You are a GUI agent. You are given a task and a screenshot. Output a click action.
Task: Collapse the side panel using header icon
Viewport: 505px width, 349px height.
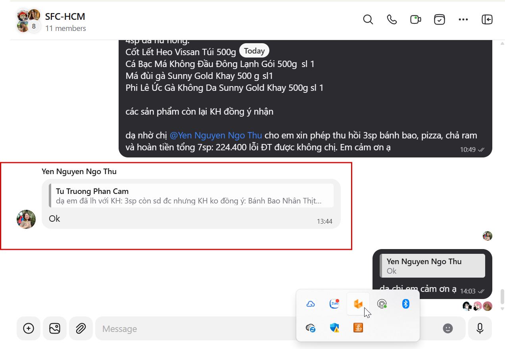coord(487,19)
